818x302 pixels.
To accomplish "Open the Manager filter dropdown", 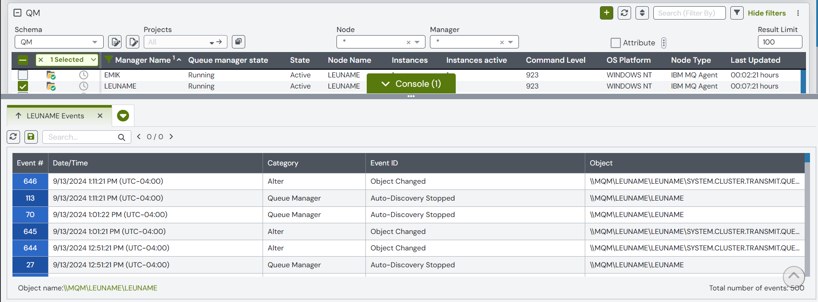I will (510, 42).
